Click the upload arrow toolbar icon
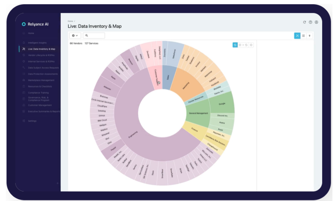 [x=310, y=36]
